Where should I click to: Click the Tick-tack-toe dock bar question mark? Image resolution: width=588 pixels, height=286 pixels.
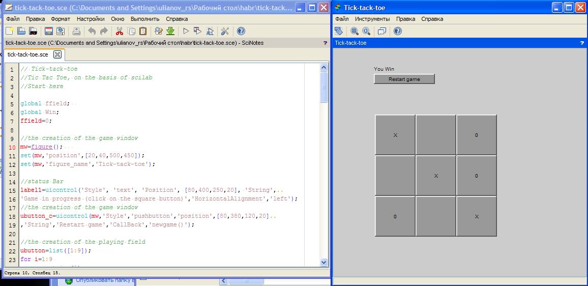click(x=582, y=43)
